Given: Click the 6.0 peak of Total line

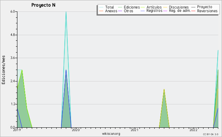Looking at the screenshot, I should [66, 12].
